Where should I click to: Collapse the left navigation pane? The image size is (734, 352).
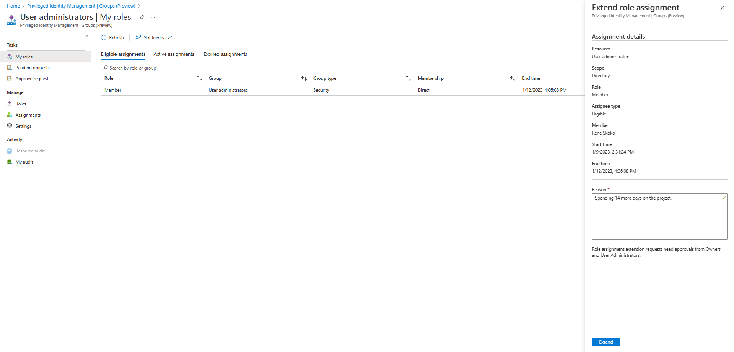coord(87,36)
